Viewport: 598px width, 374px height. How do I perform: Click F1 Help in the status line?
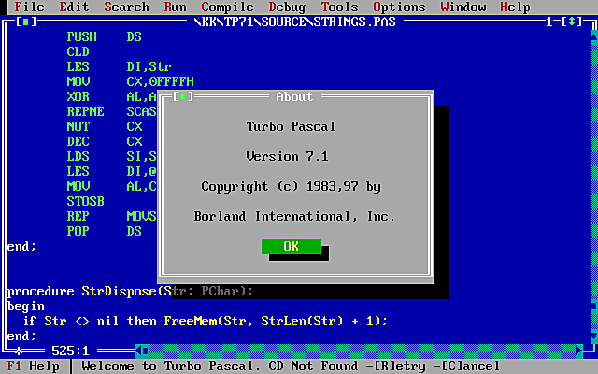point(34,366)
